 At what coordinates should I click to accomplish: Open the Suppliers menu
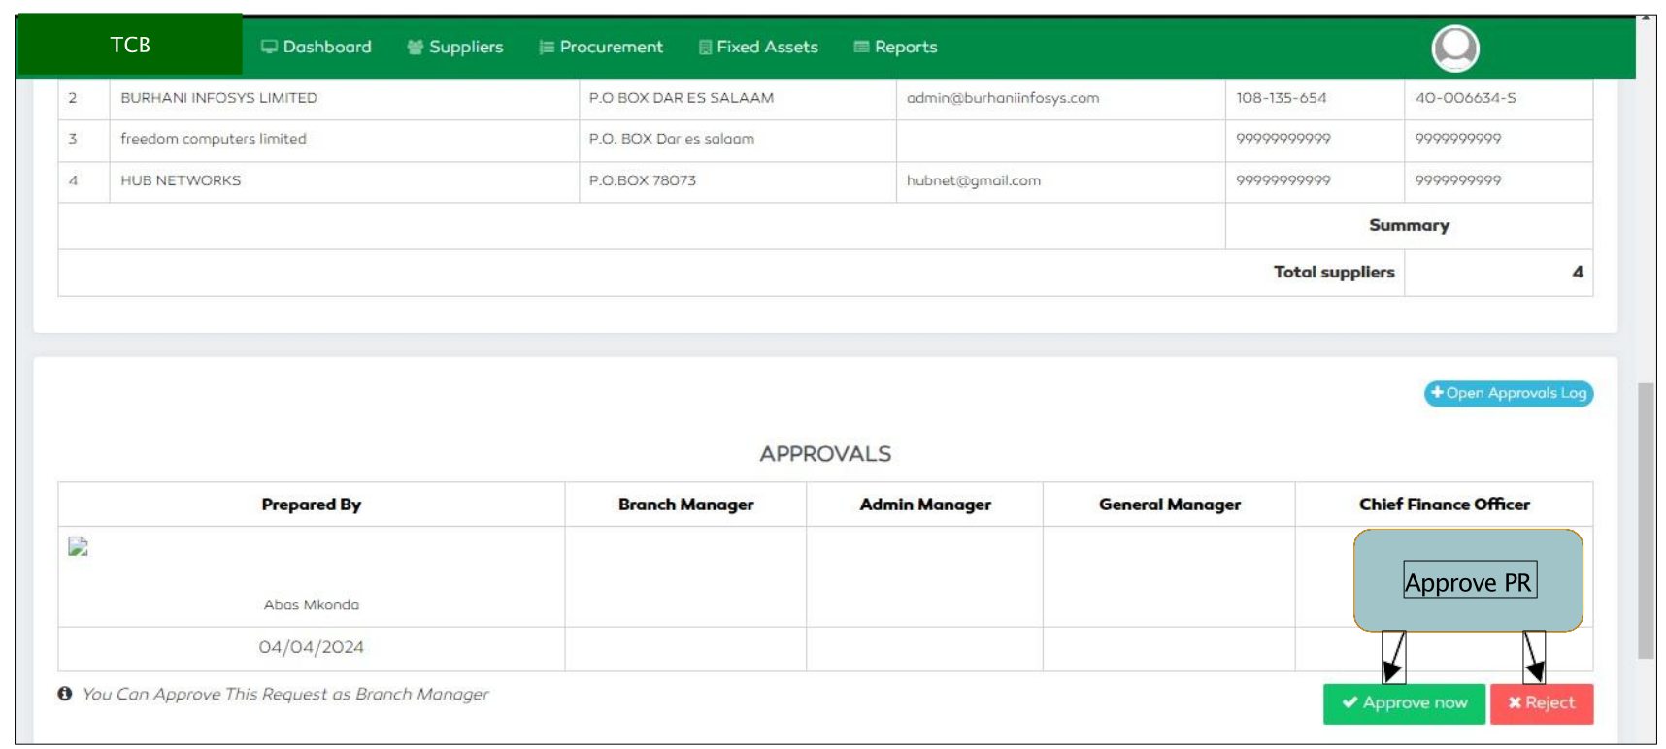[x=455, y=47]
